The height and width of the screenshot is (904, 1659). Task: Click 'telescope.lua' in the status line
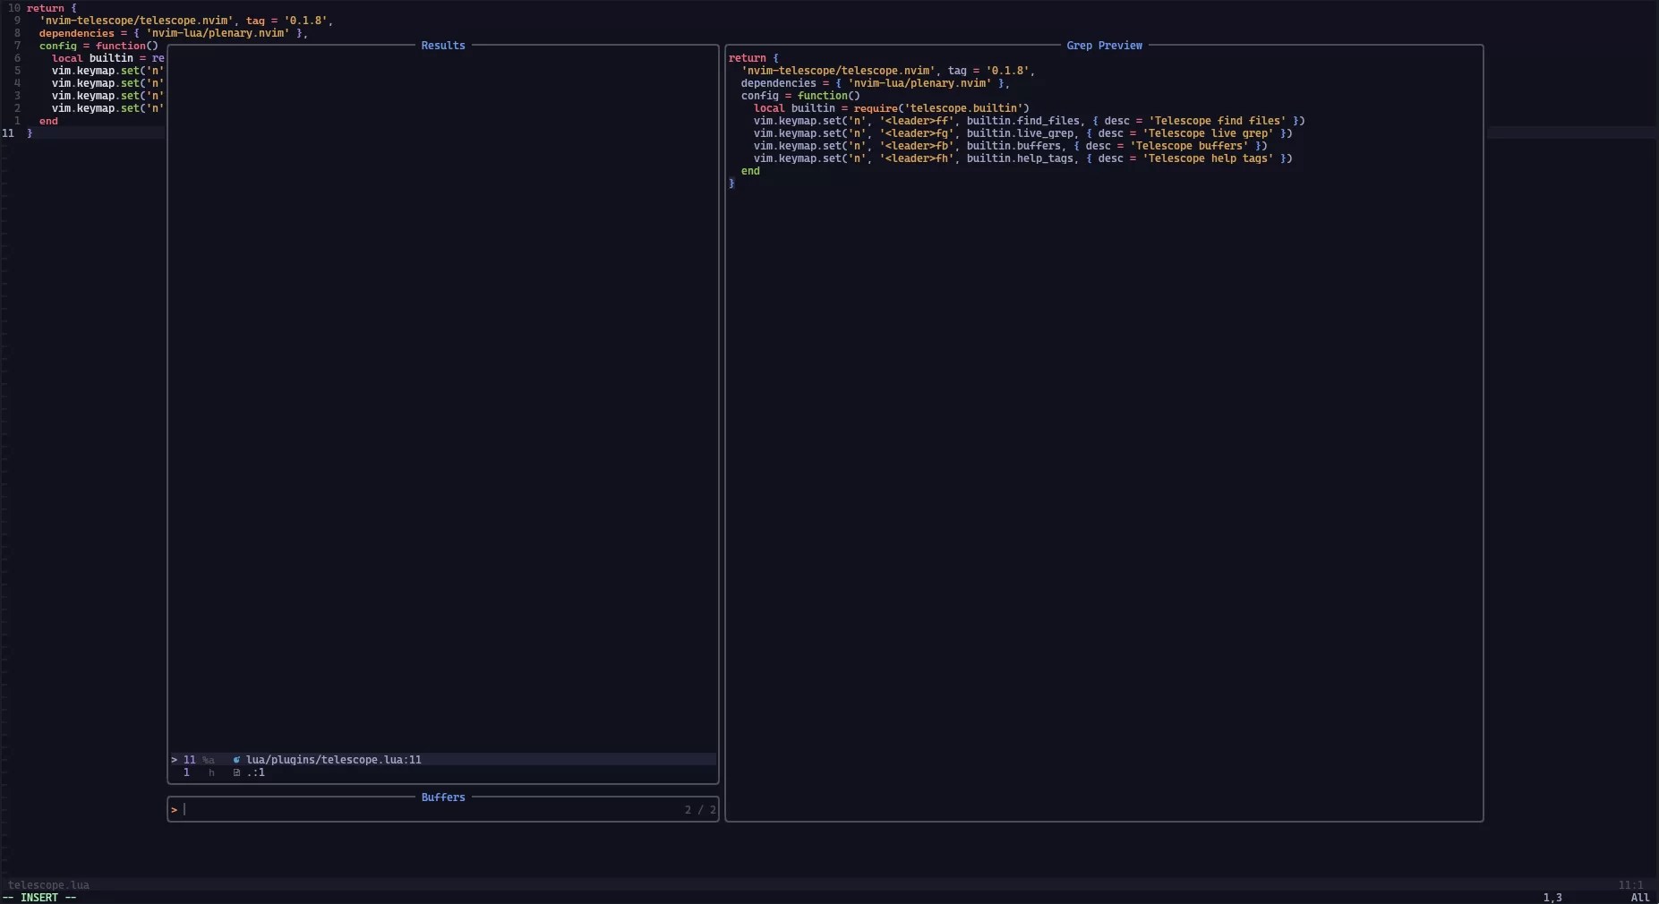point(48,885)
